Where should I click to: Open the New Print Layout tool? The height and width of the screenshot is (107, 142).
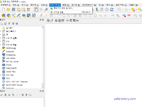coord(19,10)
